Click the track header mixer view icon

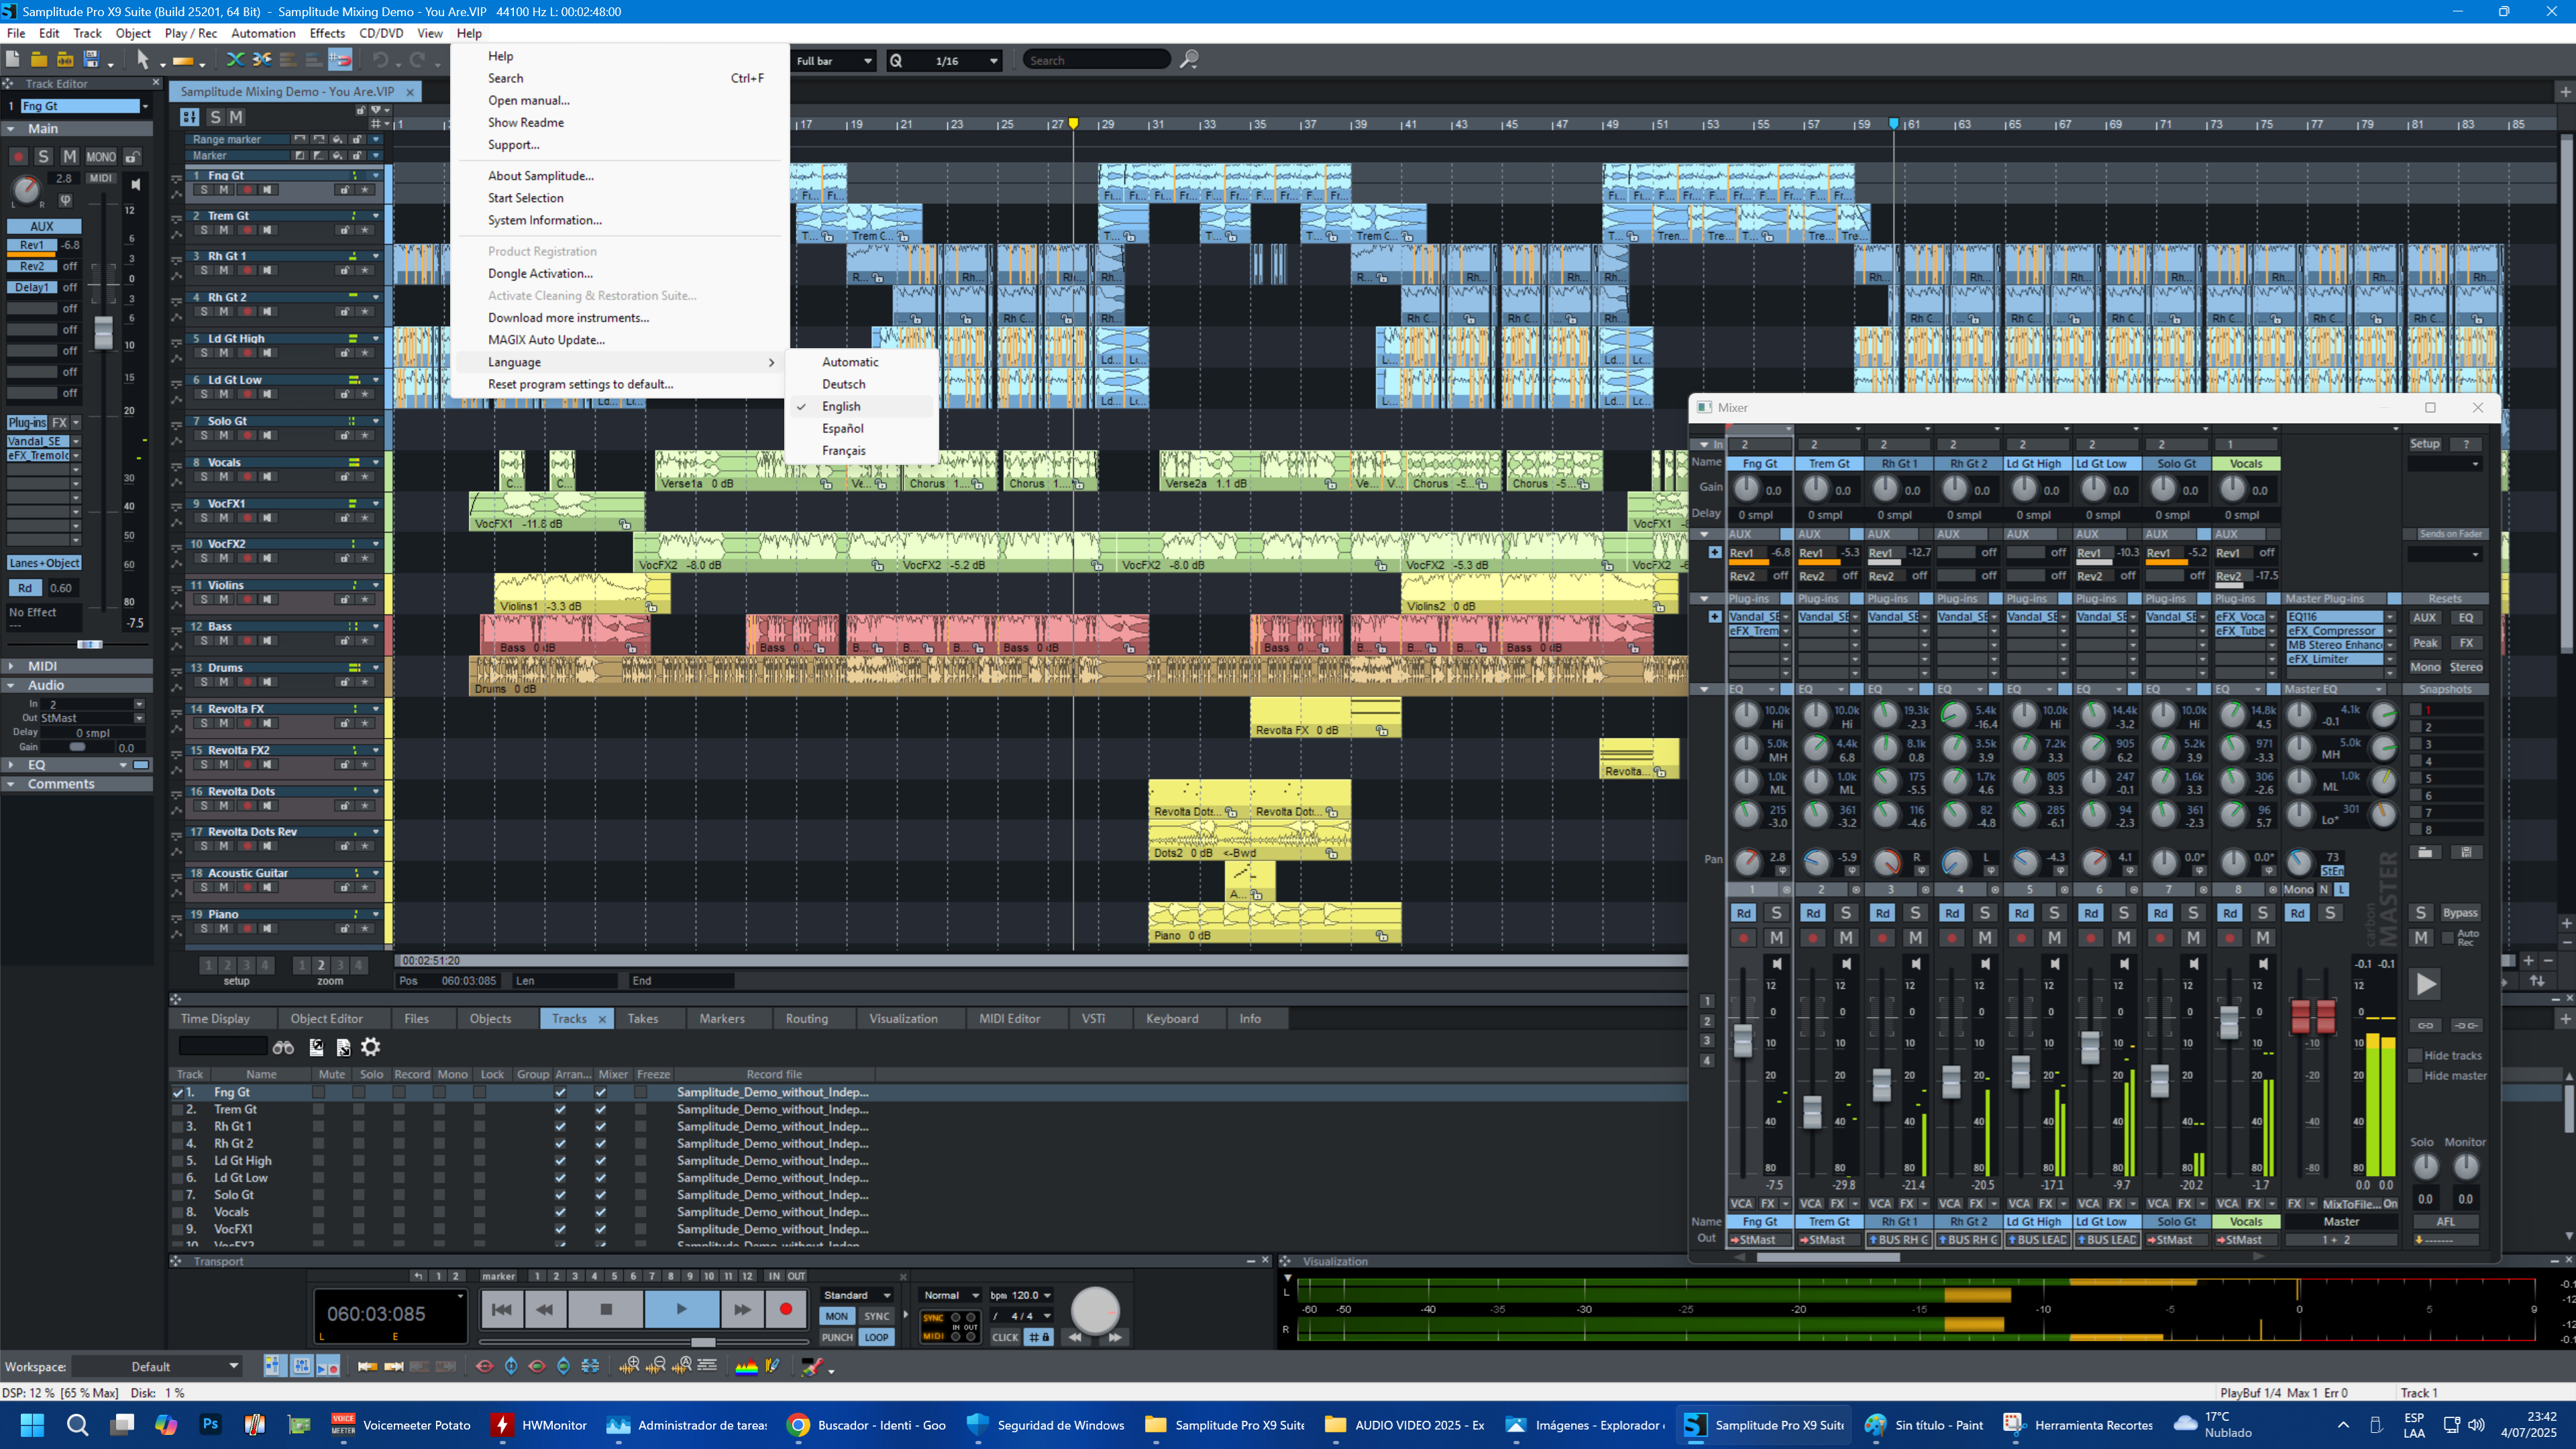click(189, 117)
